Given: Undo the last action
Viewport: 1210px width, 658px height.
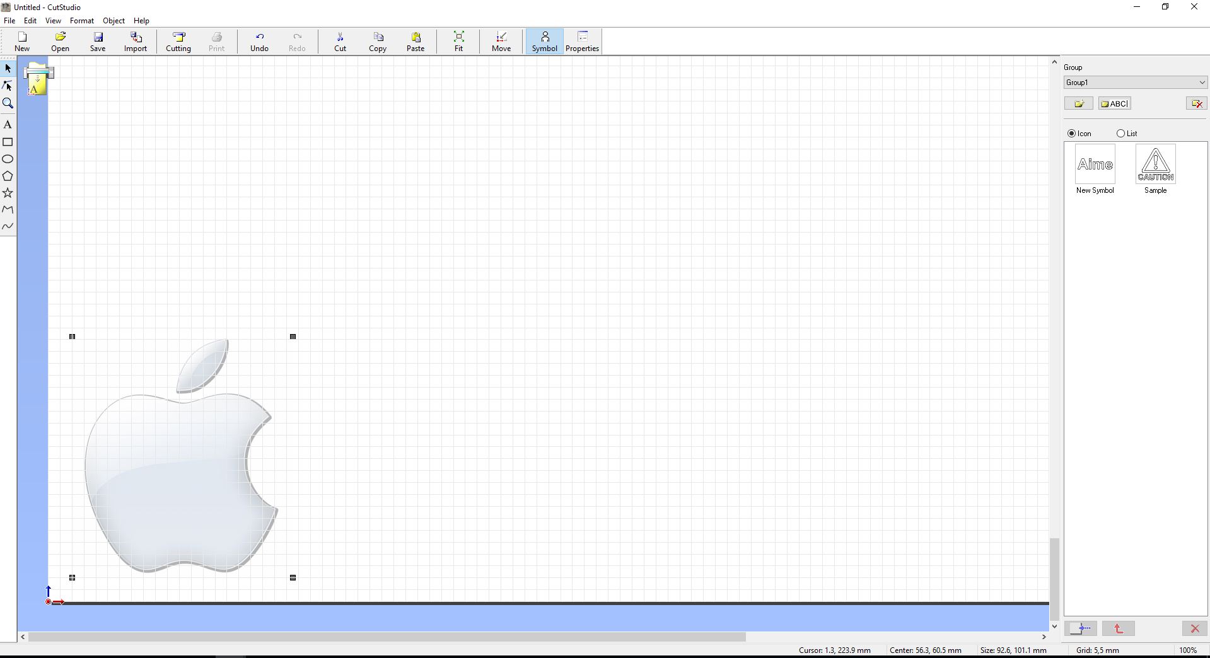Looking at the screenshot, I should 259,42.
